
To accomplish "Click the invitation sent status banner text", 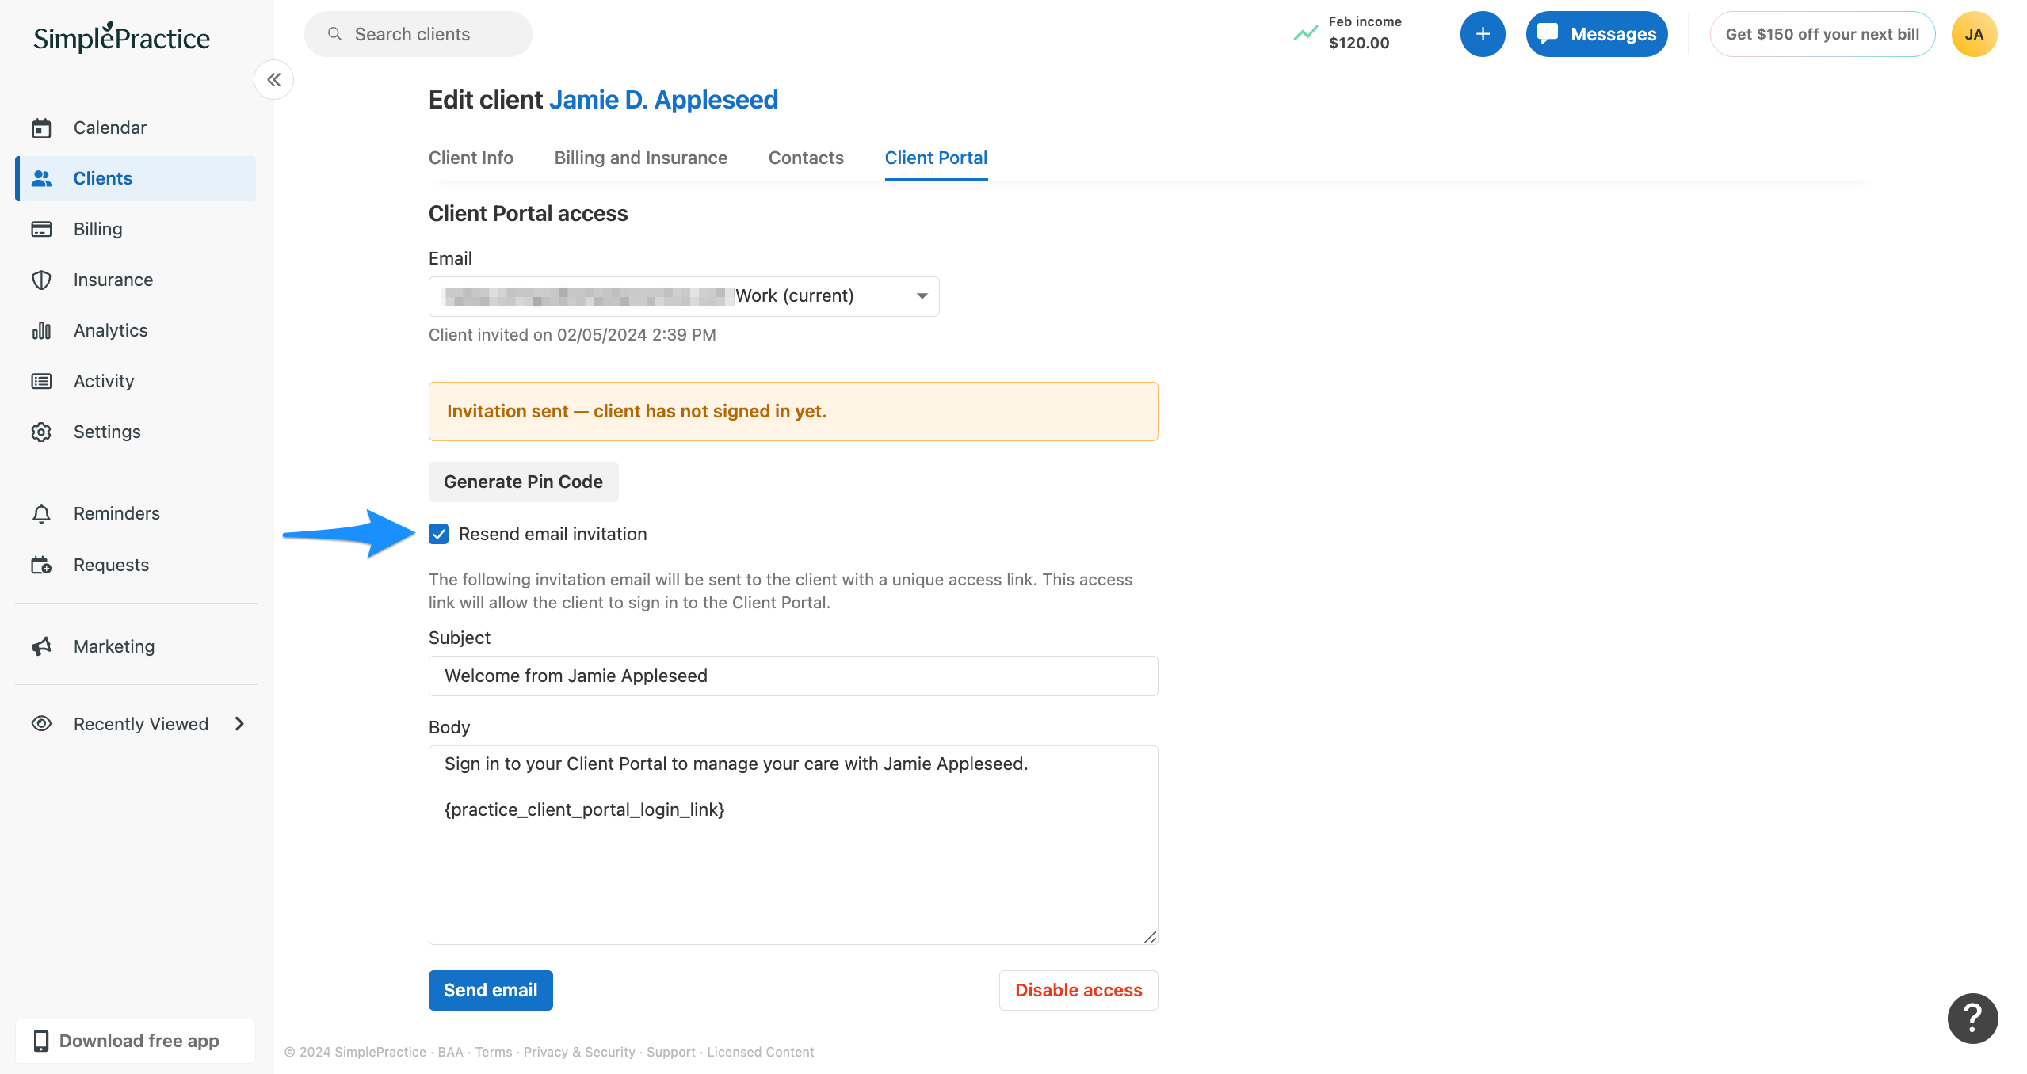I will click(636, 411).
